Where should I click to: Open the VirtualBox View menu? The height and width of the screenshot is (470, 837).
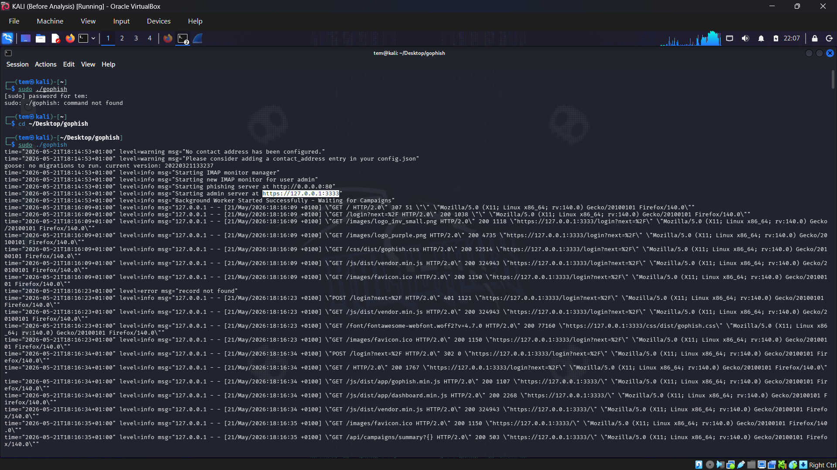pyautogui.click(x=88, y=21)
